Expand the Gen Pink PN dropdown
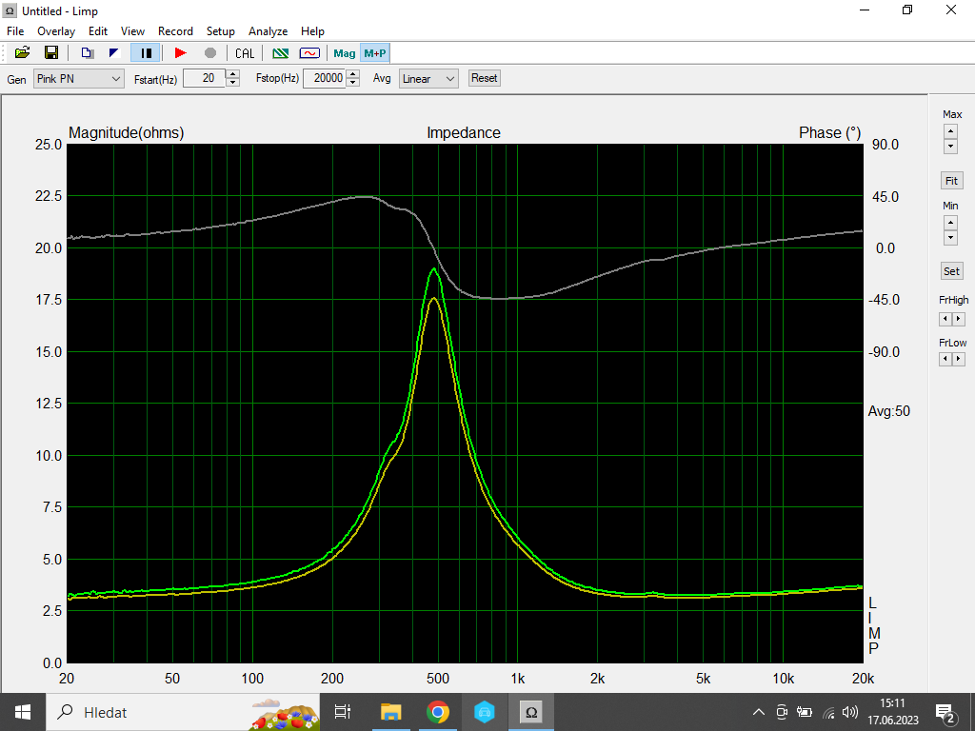The image size is (975, 731). tap(78, 78)
